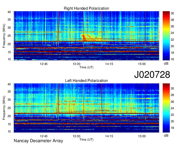
Task: Click the 24 dB tick on Right Handed colorbar
Action: (x=172, y=33)
